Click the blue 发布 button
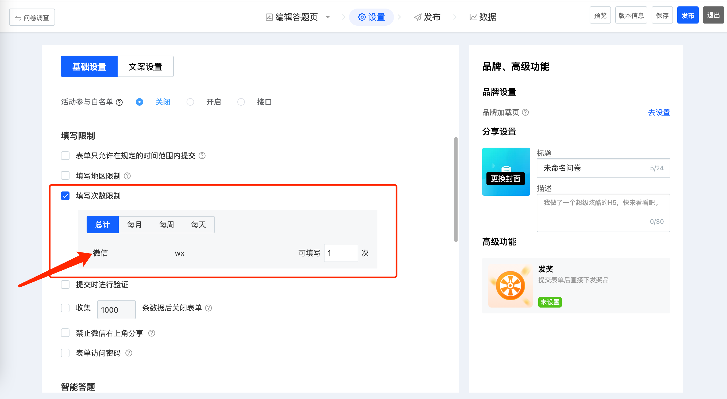This screenshot has width=727, height=399. click(687, 15)
